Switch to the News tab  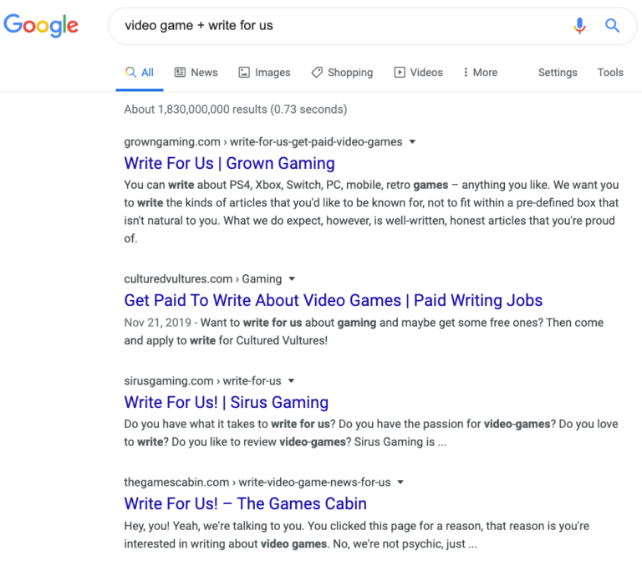(196, 73)
